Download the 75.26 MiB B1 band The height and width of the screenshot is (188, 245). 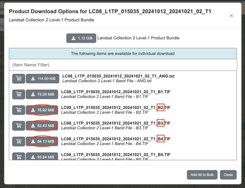pos(42,94)
